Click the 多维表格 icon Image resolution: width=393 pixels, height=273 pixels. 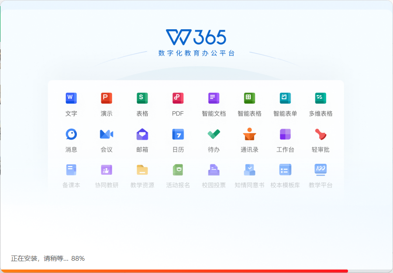click(321, 98)
